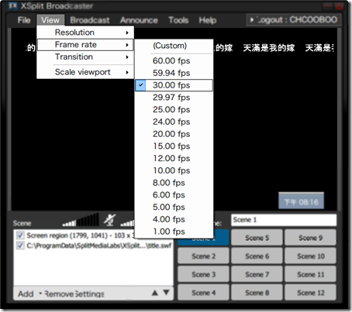Switch to Scene 7

click(257, 275)
